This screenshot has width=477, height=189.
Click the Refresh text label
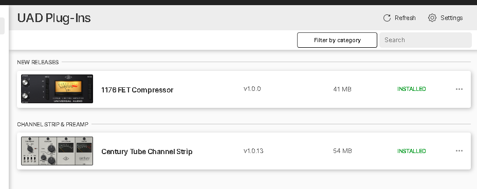click(x=405, y=18)
